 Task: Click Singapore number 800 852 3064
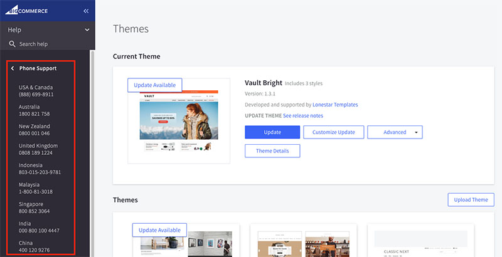(x=35, y=211)
